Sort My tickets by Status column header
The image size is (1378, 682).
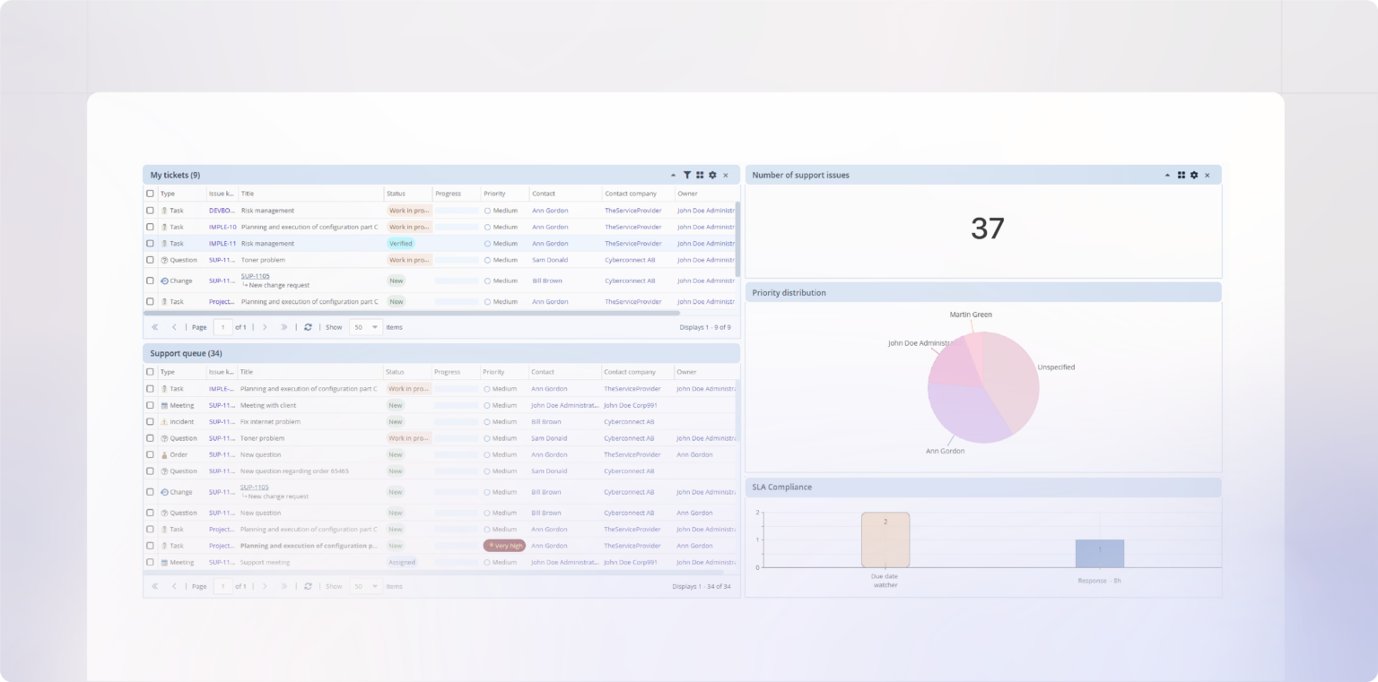396,194
